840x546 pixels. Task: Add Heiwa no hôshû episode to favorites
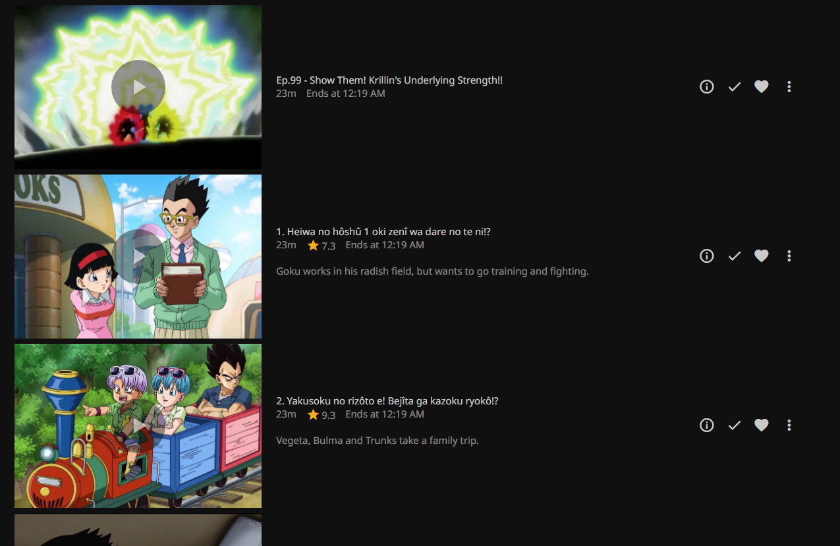[762, 256]
